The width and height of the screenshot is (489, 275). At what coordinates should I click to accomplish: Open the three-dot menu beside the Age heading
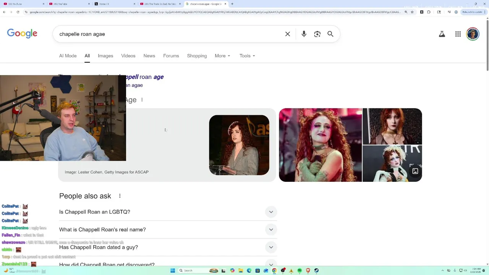click(x=142, y=100)
